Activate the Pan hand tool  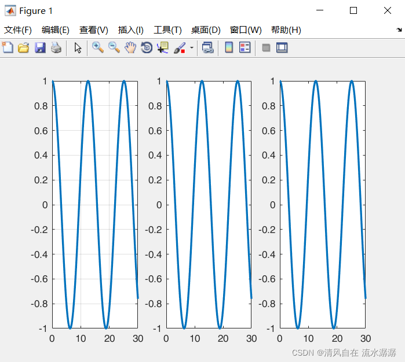point(130,48)
